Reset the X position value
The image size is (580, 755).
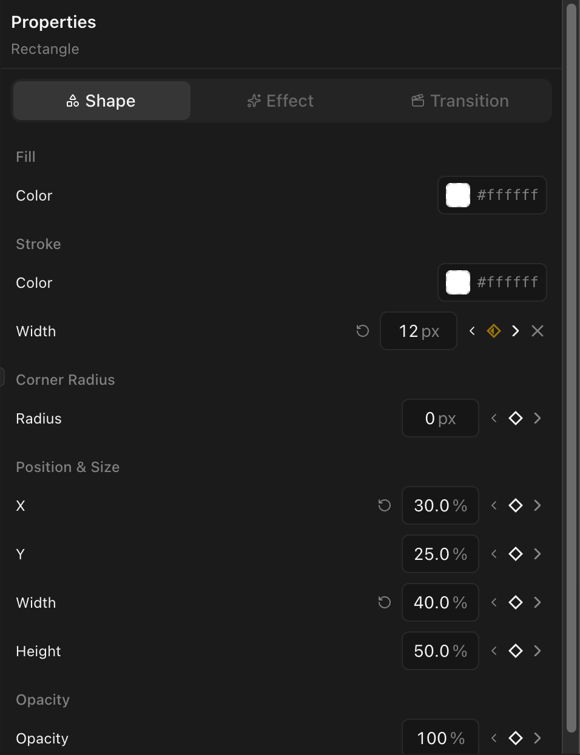384,505
